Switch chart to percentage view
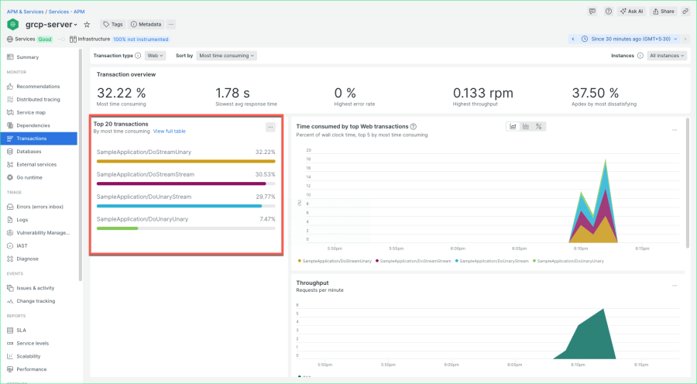The image size is (697, 384). coord(539,127)
